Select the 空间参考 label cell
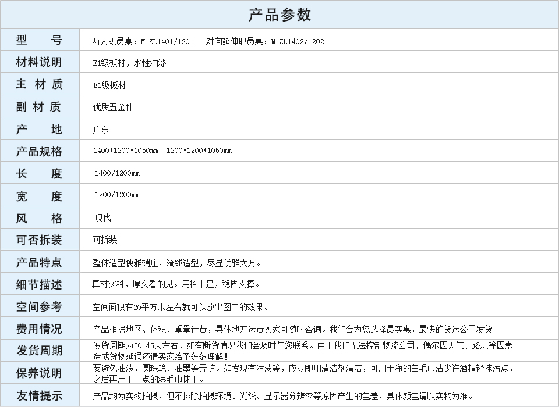The height and width of the screenshot is (407, 559). coord(39,307)
